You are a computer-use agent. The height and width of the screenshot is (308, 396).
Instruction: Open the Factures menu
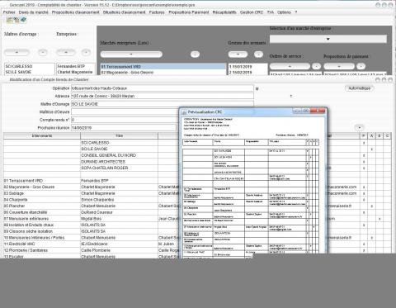pyautogui.click(x=157, y=12)
